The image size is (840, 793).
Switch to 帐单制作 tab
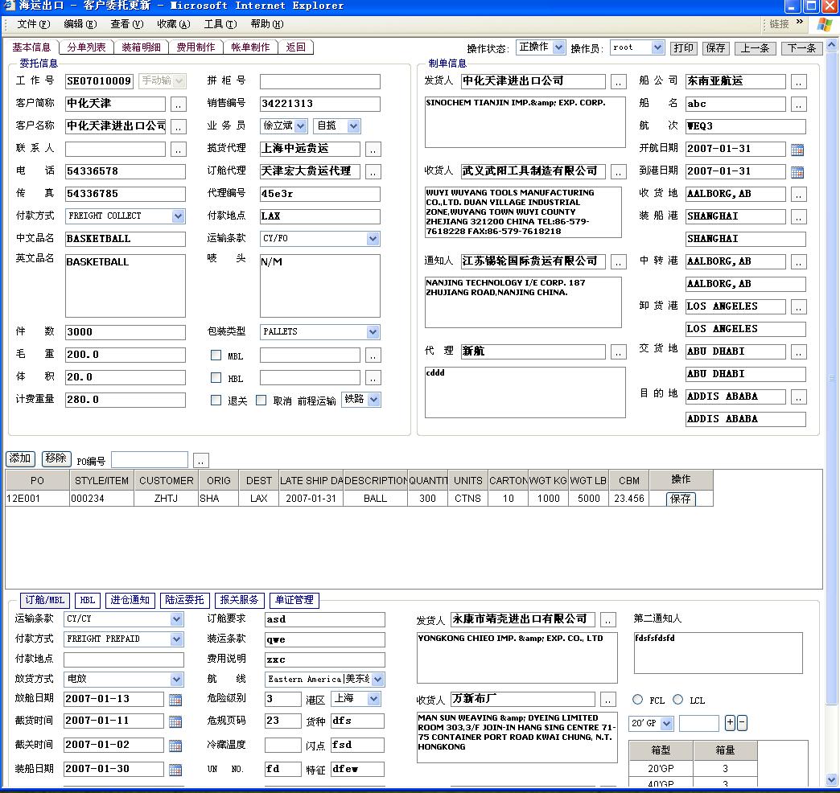250,47
